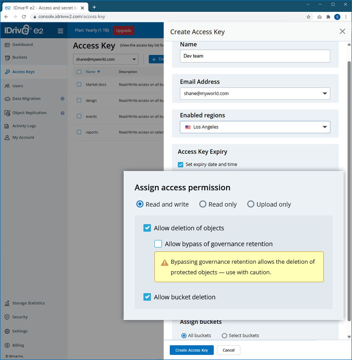Viewport: 352px width, 360px height.
Task: Uncheck Allow deletion of objects
Action: coord(147,228)
